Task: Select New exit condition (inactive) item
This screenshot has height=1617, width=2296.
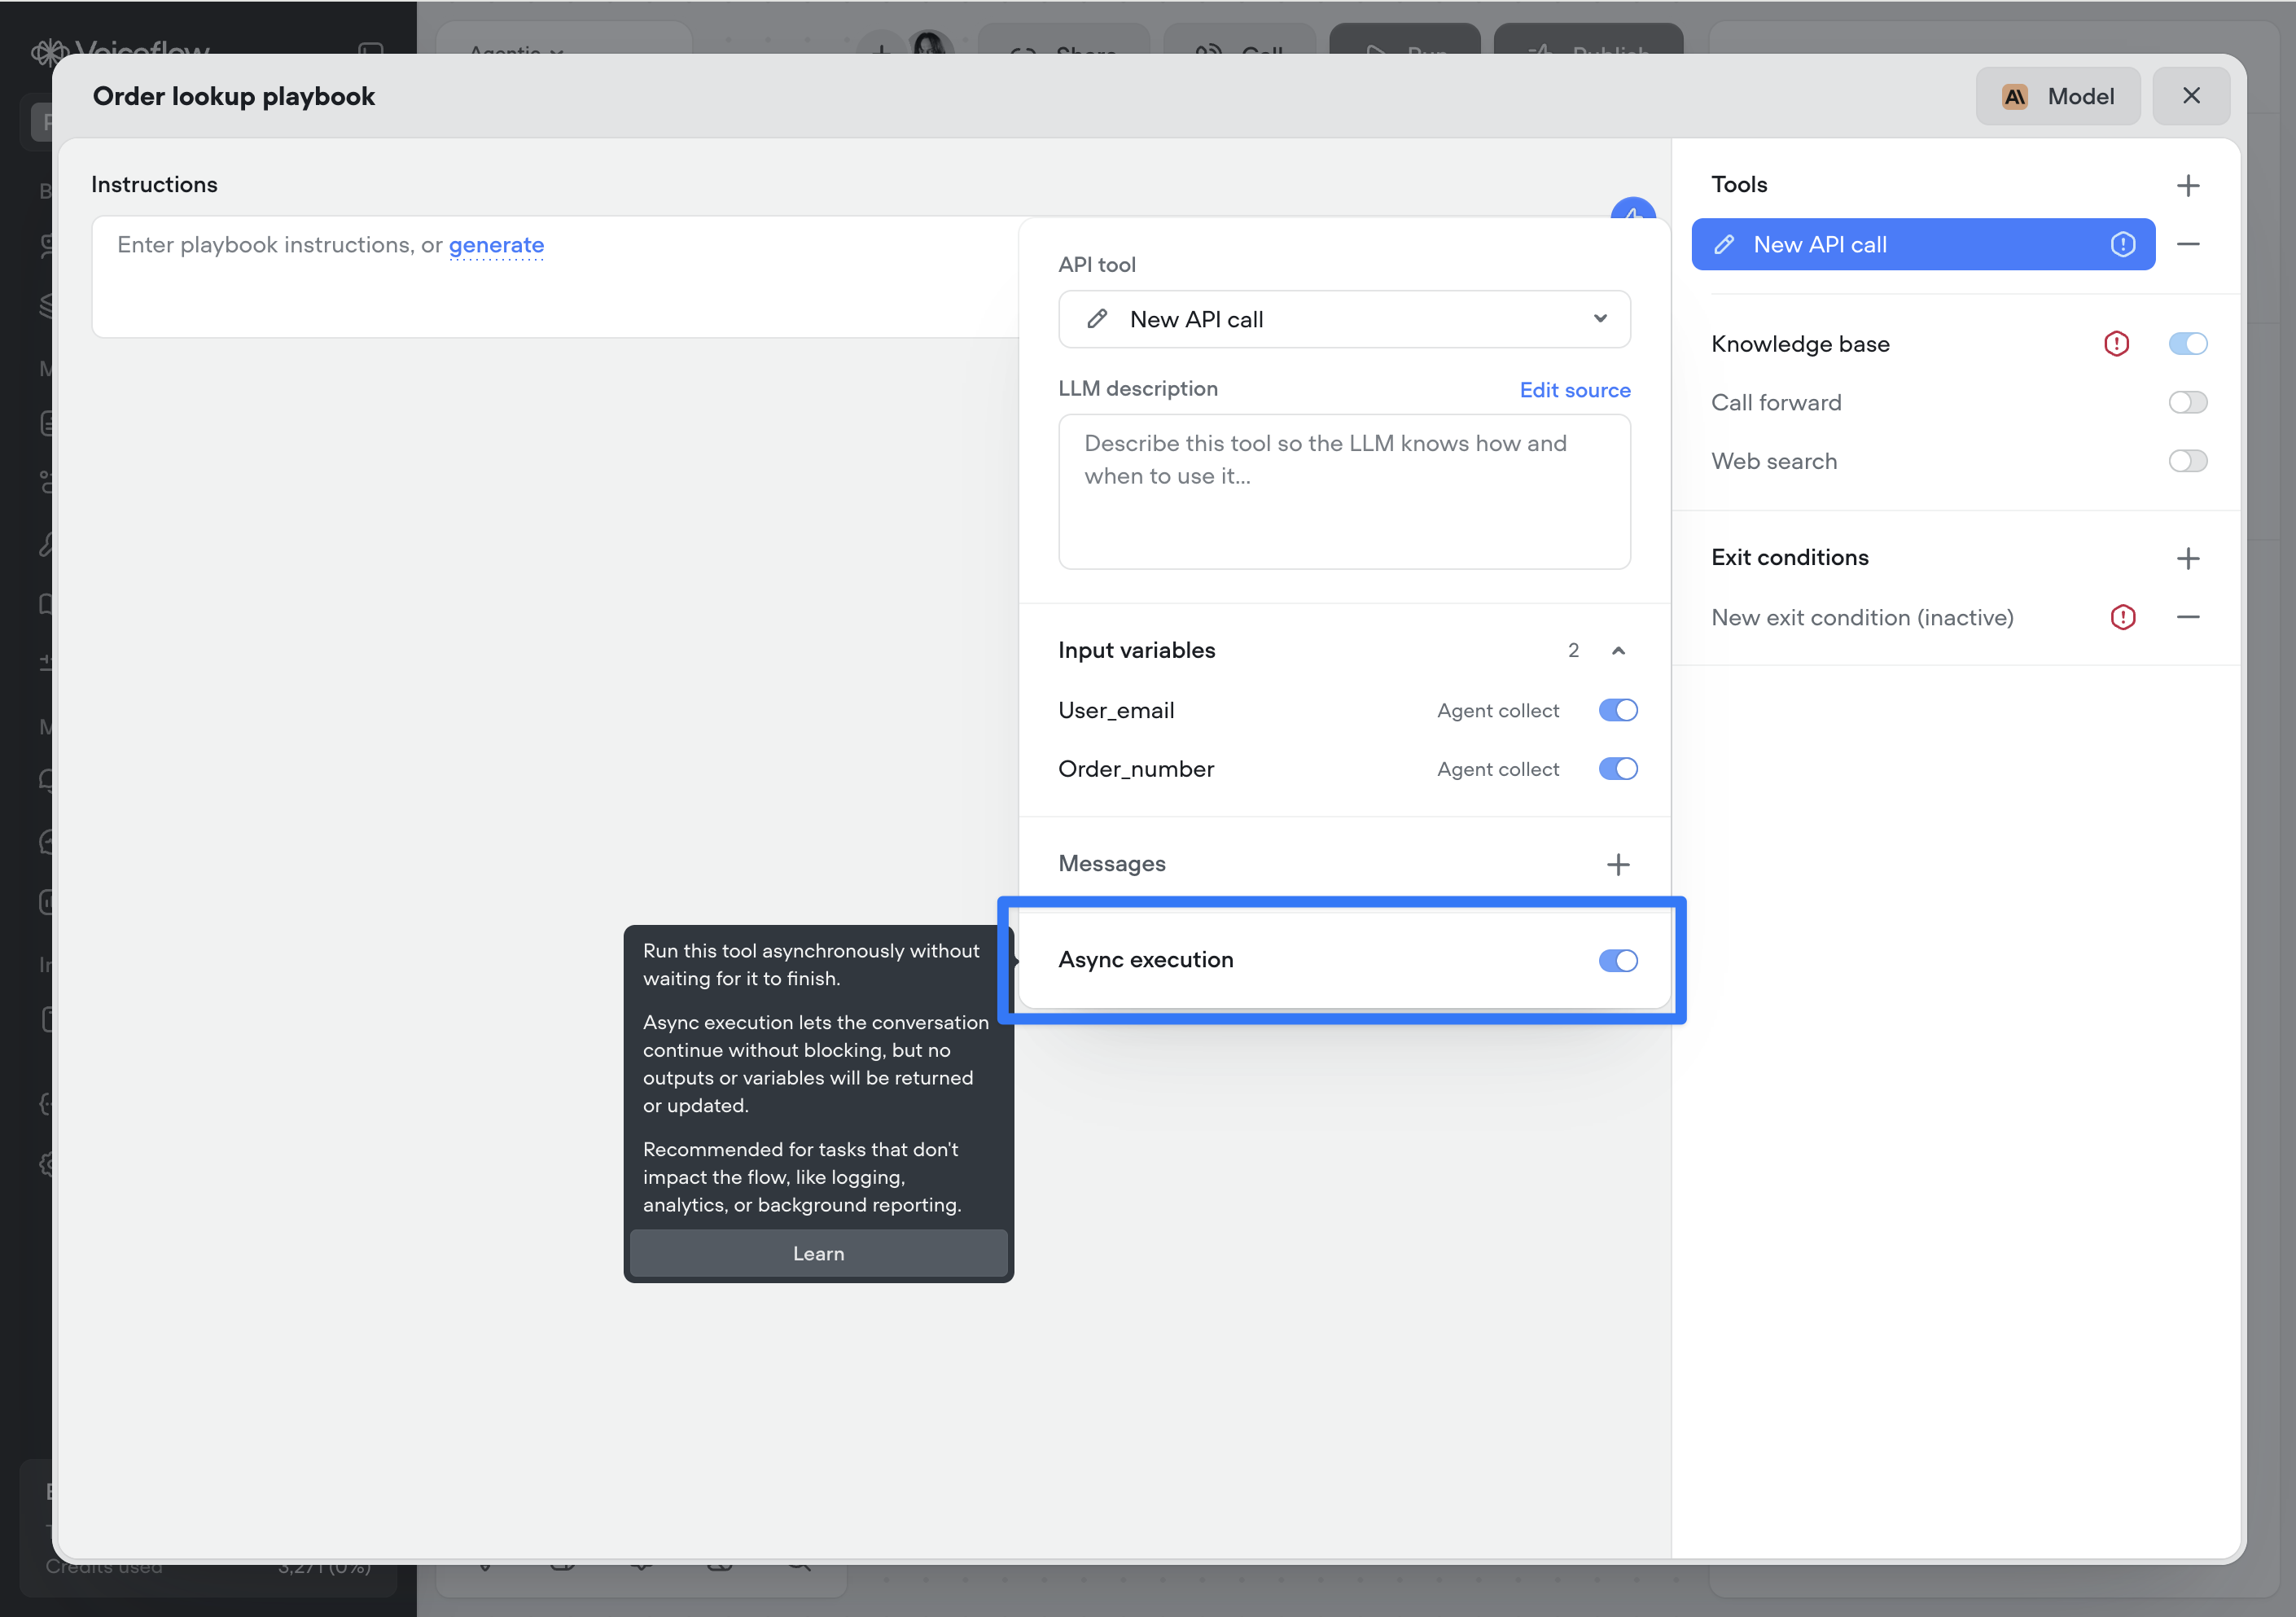Action: coord(1861,617)
